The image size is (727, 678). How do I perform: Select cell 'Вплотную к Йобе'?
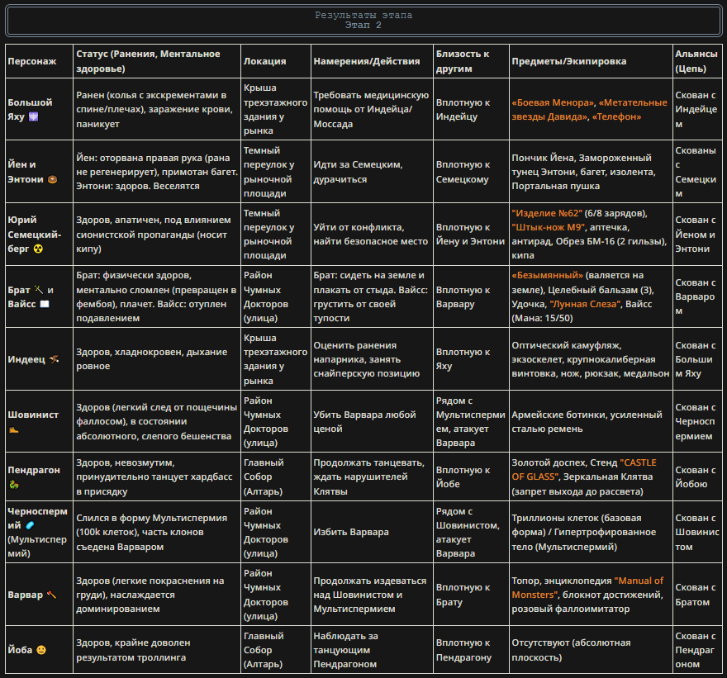click(x=471, y=476)
